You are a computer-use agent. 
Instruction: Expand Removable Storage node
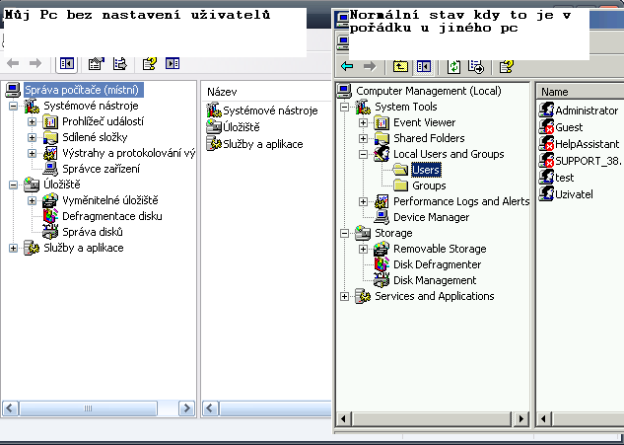click(x=363, y=249)
